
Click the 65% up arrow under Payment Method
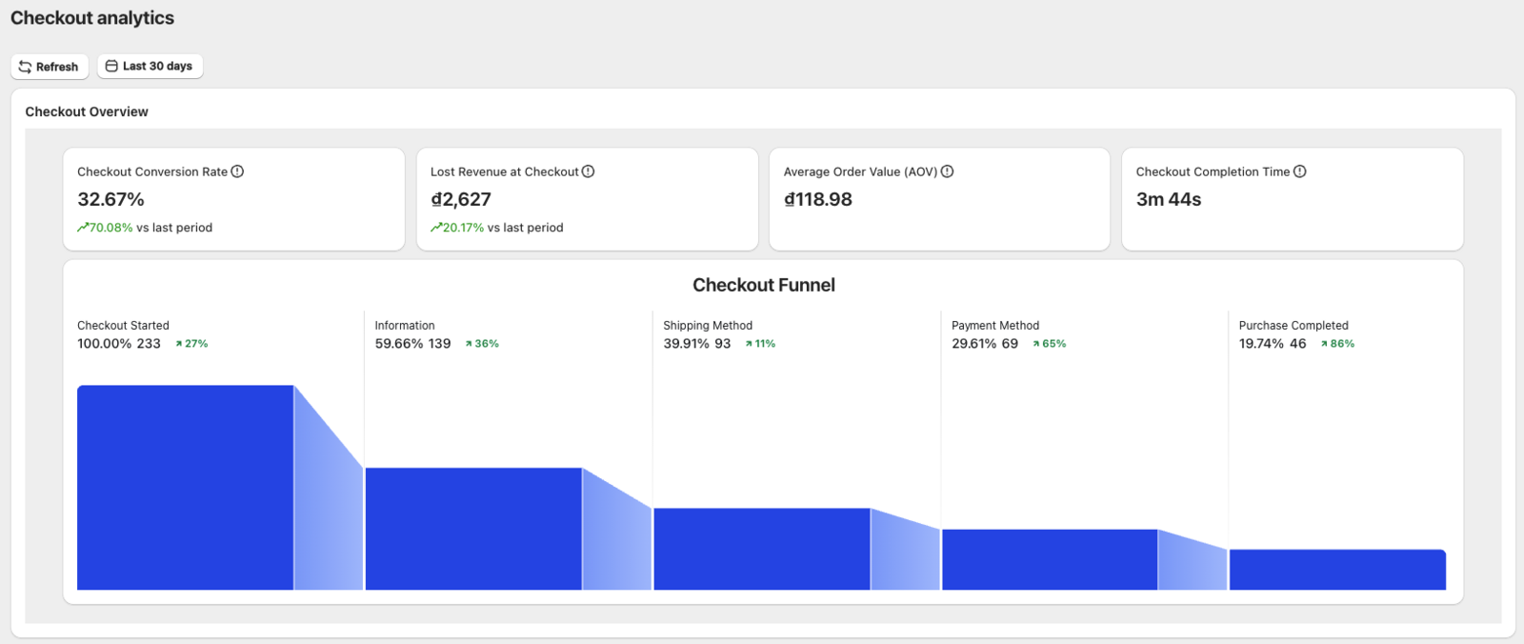pyautogui.click(x=1036, y=344)
